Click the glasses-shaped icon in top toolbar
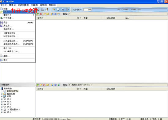The width and height of the screenshot is (168, 120). point(47,9)
